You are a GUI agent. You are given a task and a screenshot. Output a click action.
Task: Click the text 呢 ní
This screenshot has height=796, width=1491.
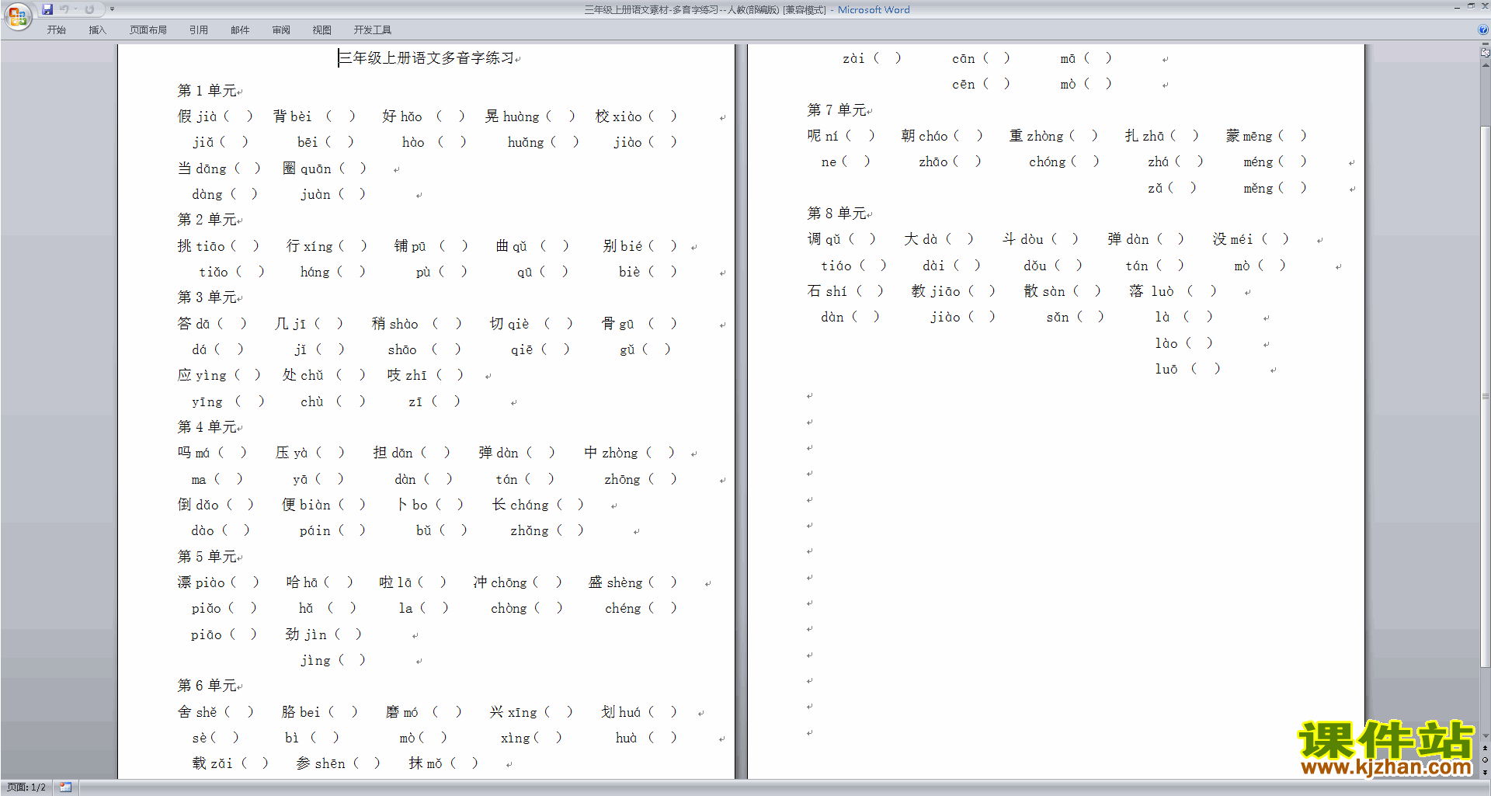pos(822,136)
